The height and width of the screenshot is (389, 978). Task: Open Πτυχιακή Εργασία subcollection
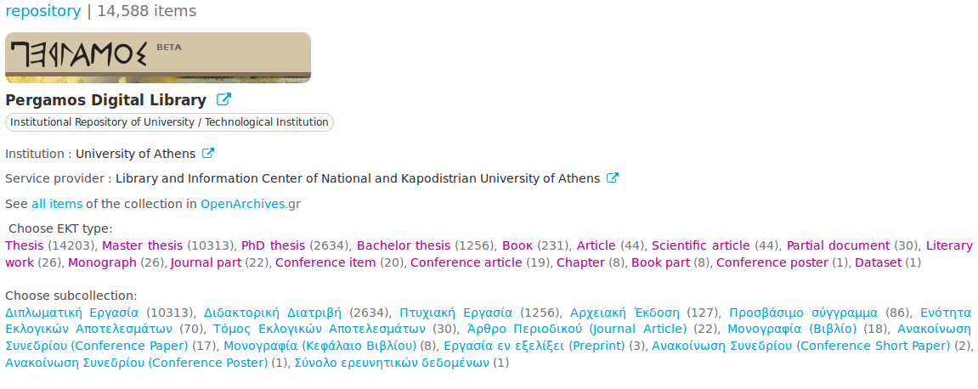[x=455, y=313]
